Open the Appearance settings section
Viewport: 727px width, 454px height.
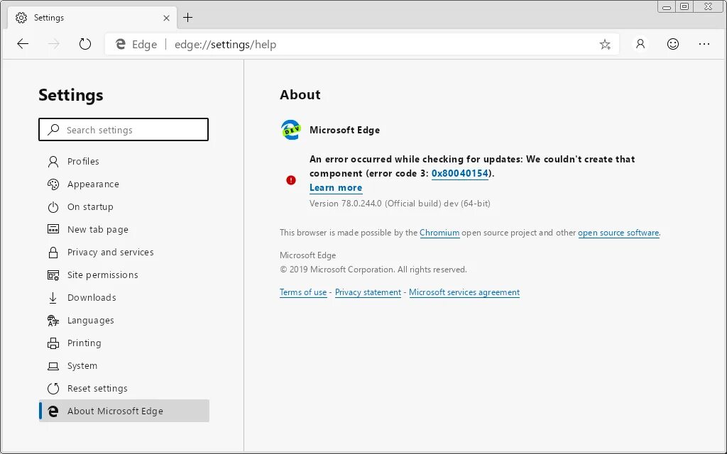[124, 184]
